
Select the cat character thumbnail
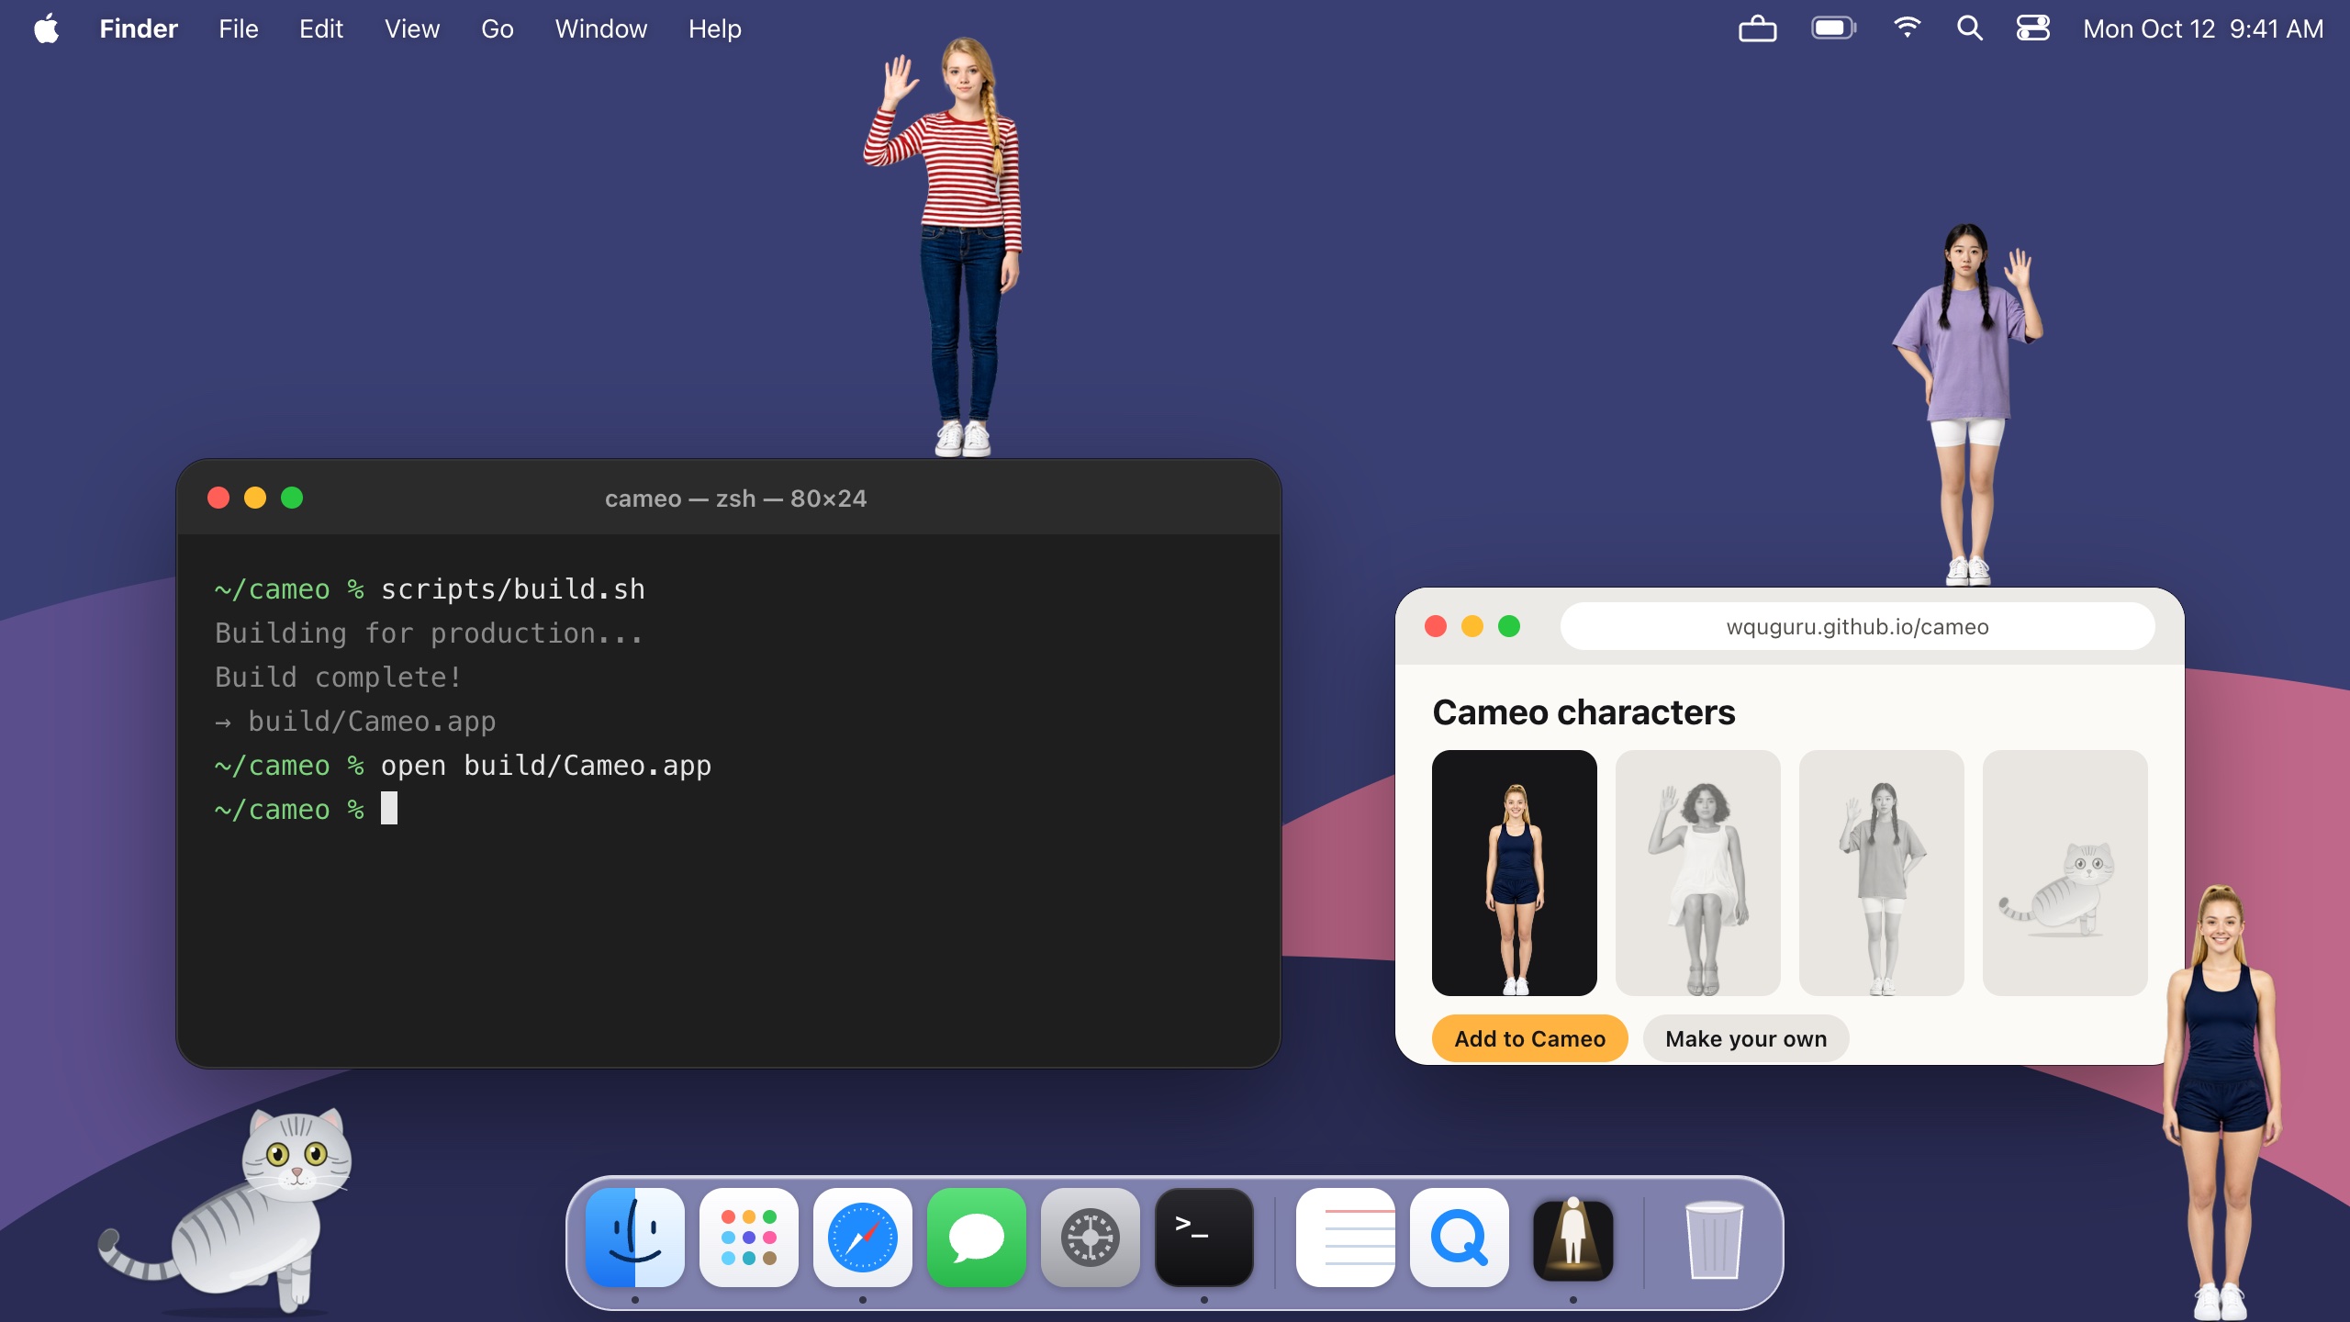click(2065, 873)
